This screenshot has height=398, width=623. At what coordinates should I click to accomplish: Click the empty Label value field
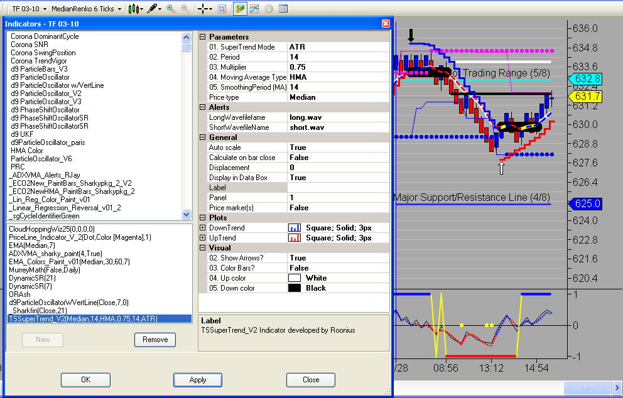click(x=338, y=188)
